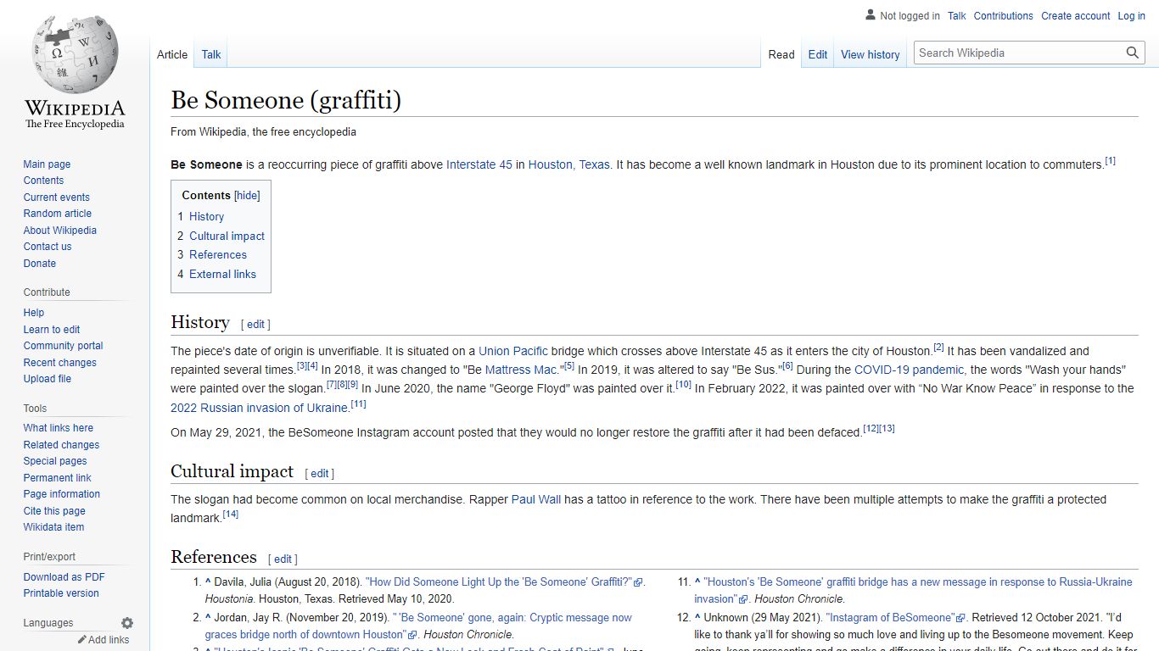Open the COVID-19 pandemic link
The width and height of the screenshot is (1159, 651).
tap(909, 370)
